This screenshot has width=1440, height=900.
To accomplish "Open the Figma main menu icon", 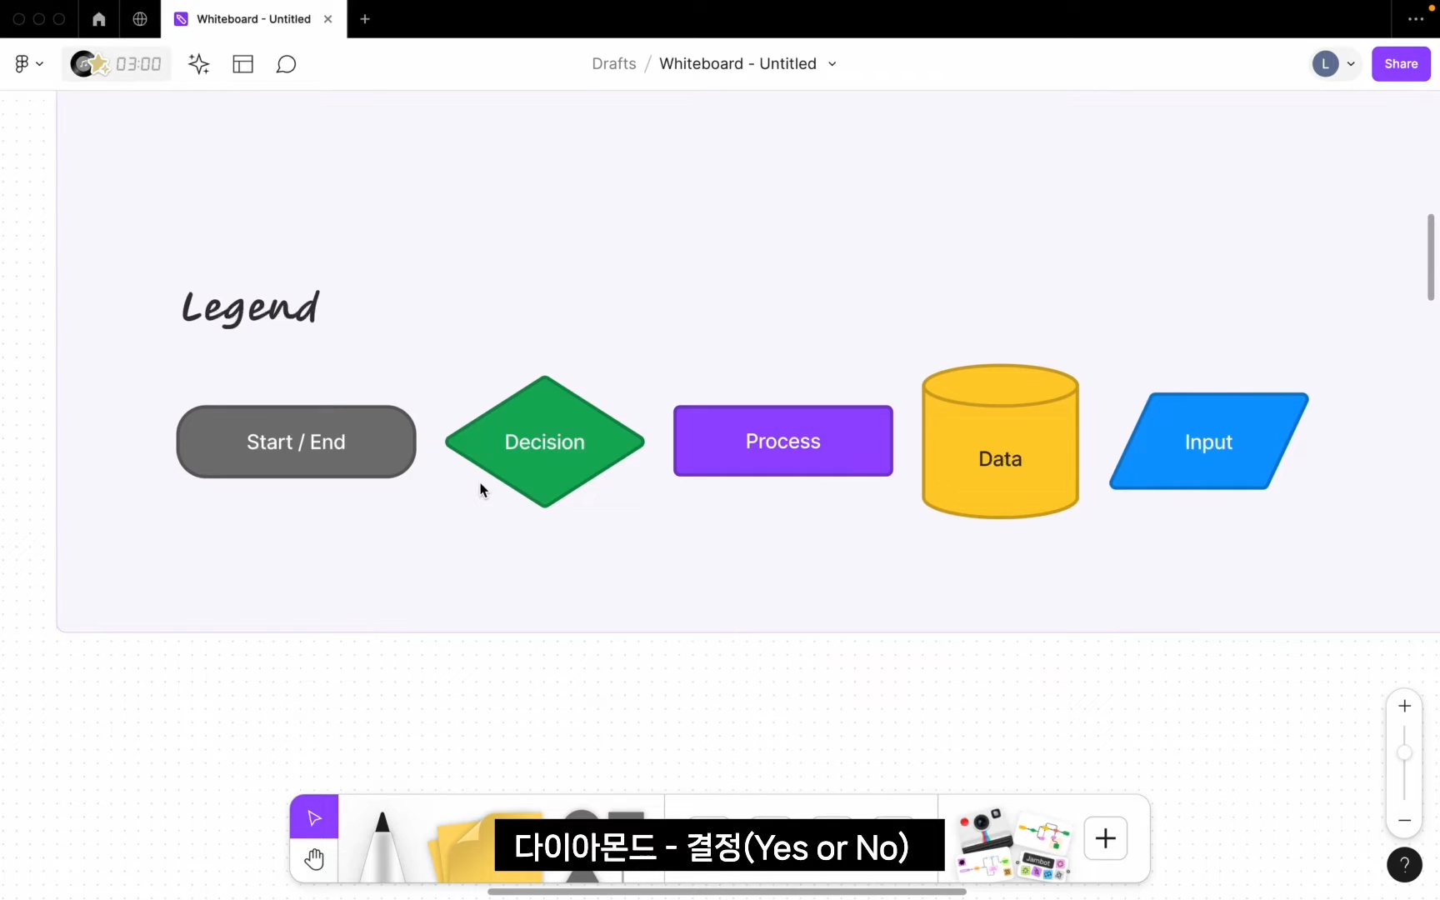I will point(28,64).
